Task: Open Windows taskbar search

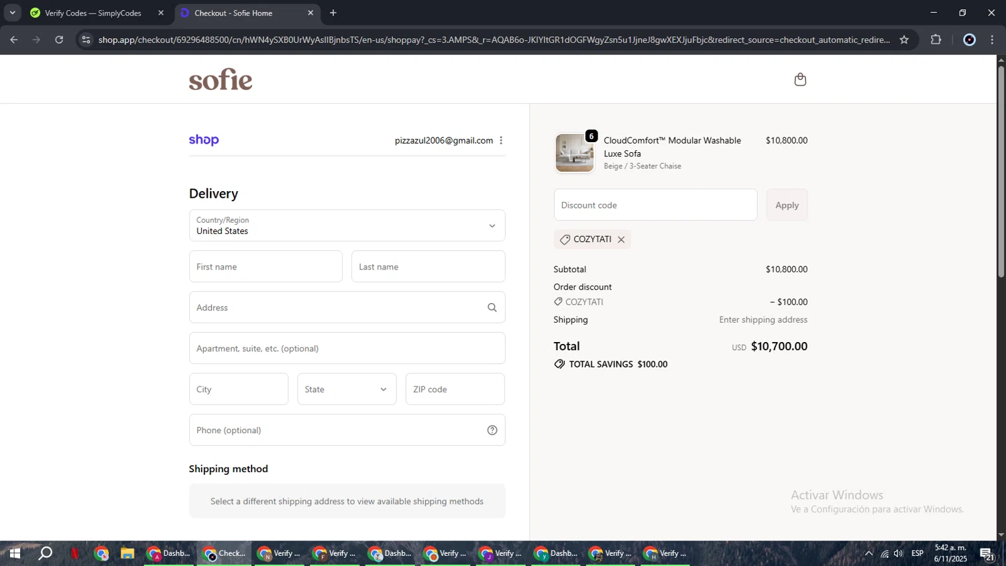Action: 45,553
